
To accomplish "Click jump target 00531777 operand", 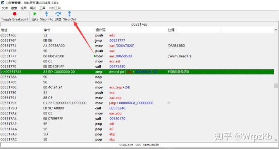I will tap(117, 40).
